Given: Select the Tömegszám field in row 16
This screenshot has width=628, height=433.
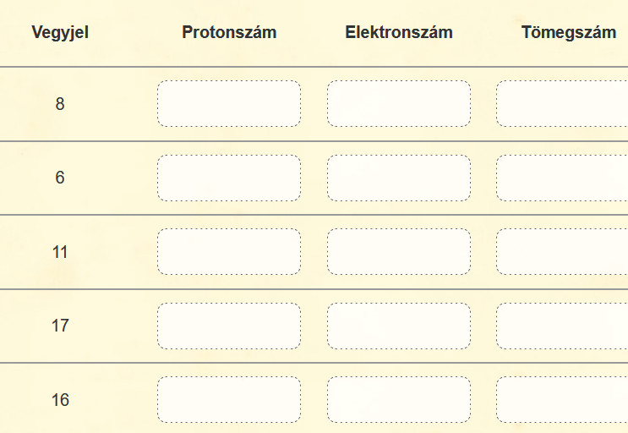Looking at the screenshot, I should click(562, 399).
